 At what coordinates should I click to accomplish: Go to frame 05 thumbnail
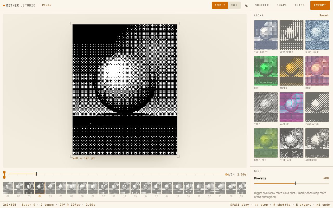pos(50,188)
